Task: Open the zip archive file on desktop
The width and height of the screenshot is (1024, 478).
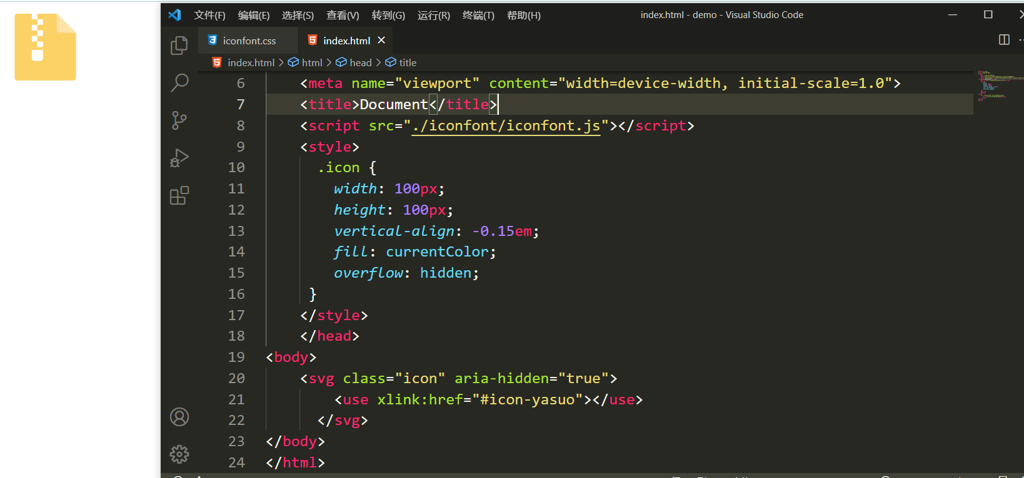Action: (45, 47)
